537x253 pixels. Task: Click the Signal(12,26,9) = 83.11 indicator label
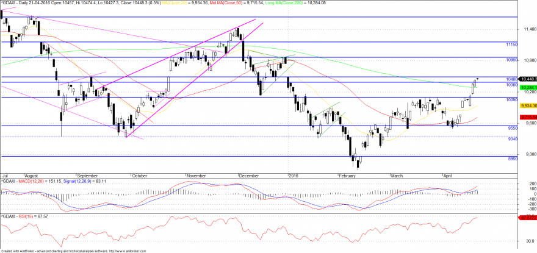[85, 180]
